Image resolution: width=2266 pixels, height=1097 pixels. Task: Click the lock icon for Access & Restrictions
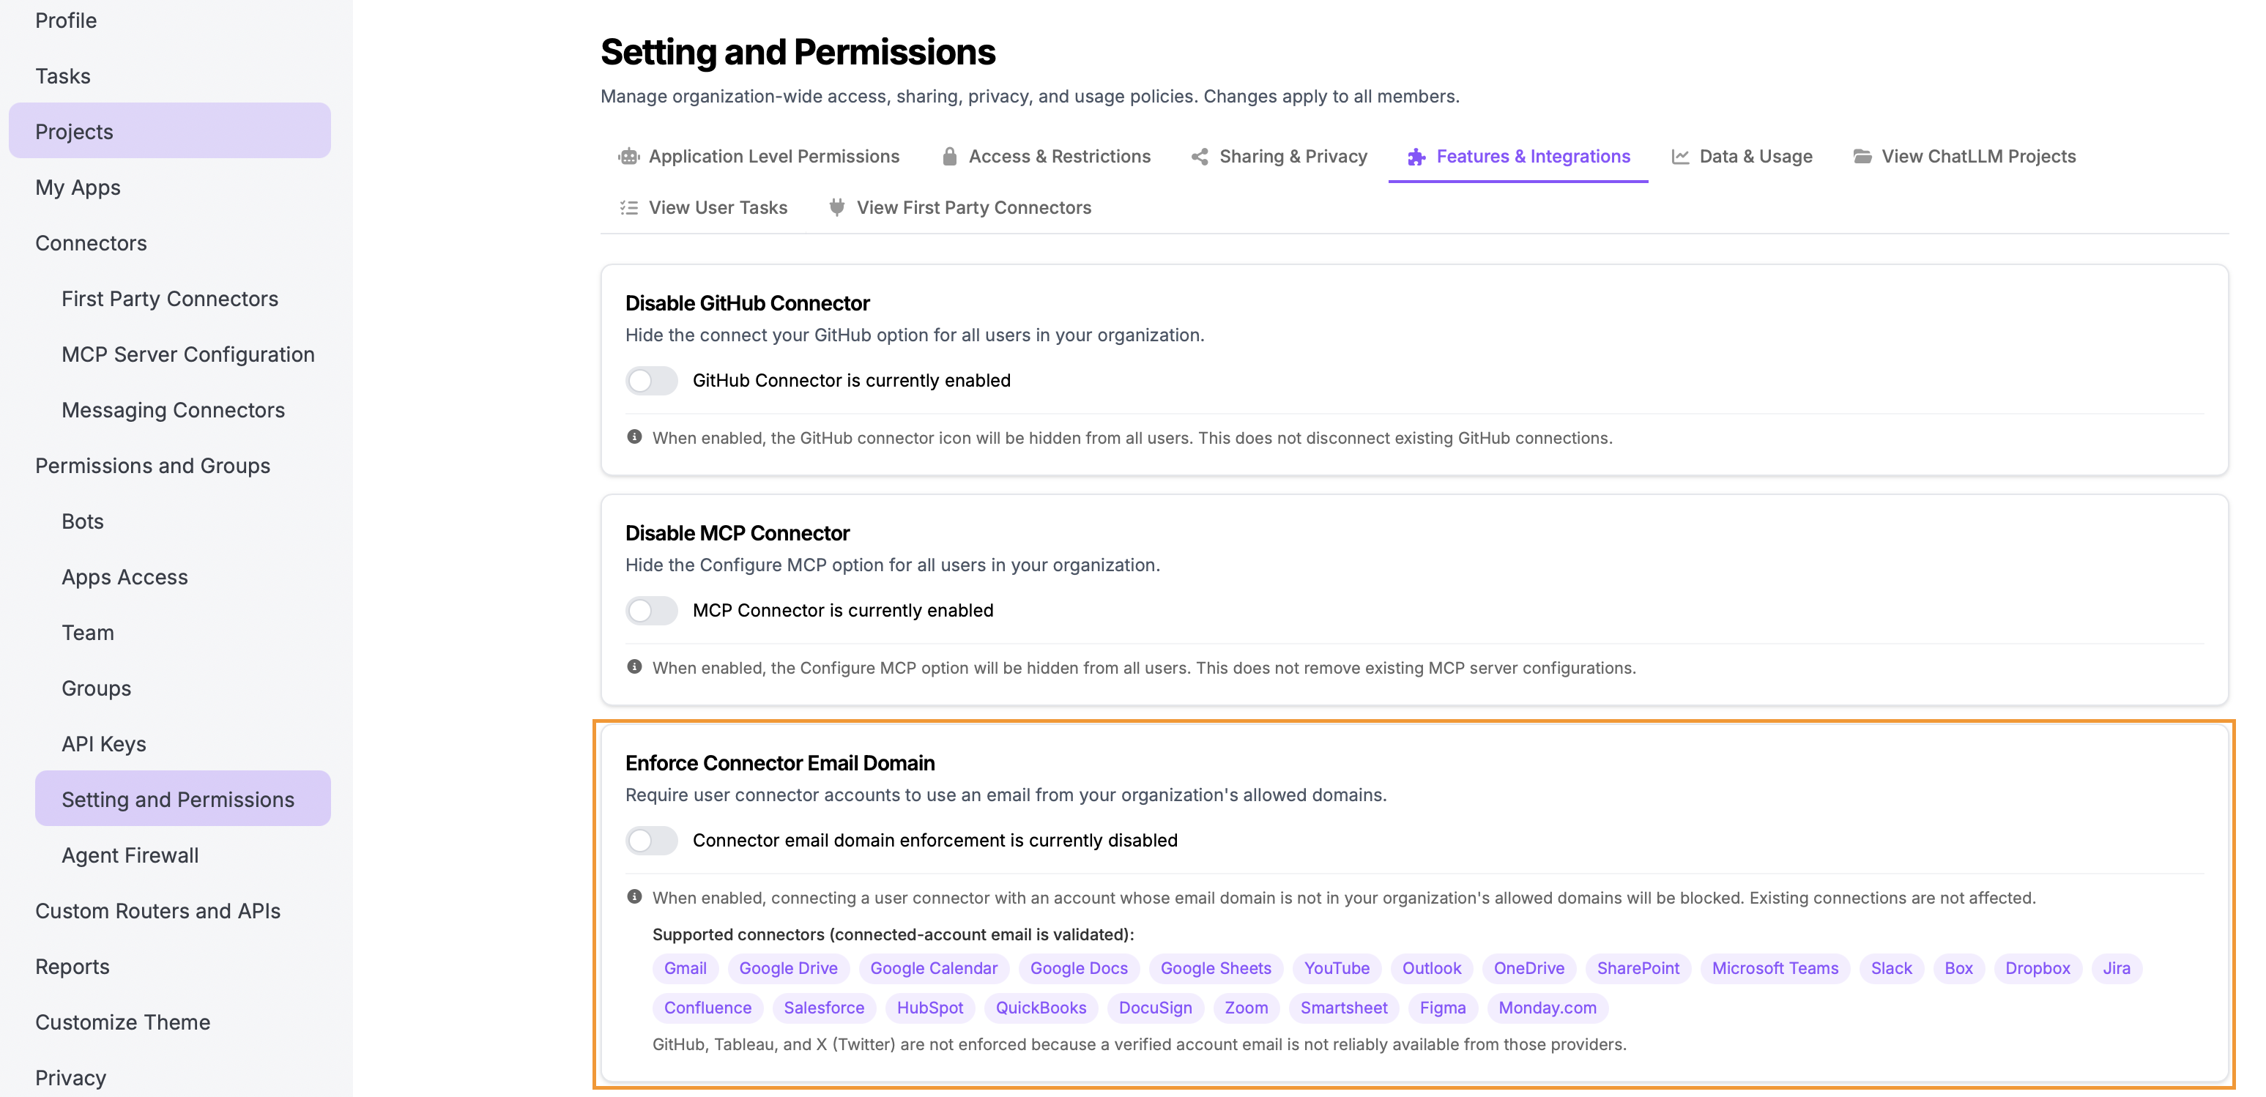coord(949,157)
